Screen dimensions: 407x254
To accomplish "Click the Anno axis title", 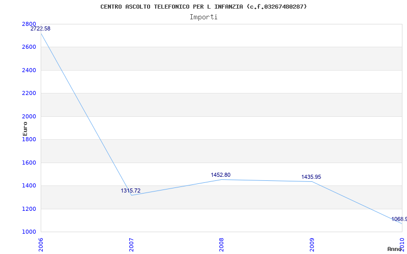I will click(395, 249).
